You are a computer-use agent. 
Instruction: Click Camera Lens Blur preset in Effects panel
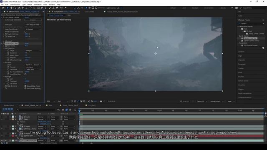click(x=250, y=38)
